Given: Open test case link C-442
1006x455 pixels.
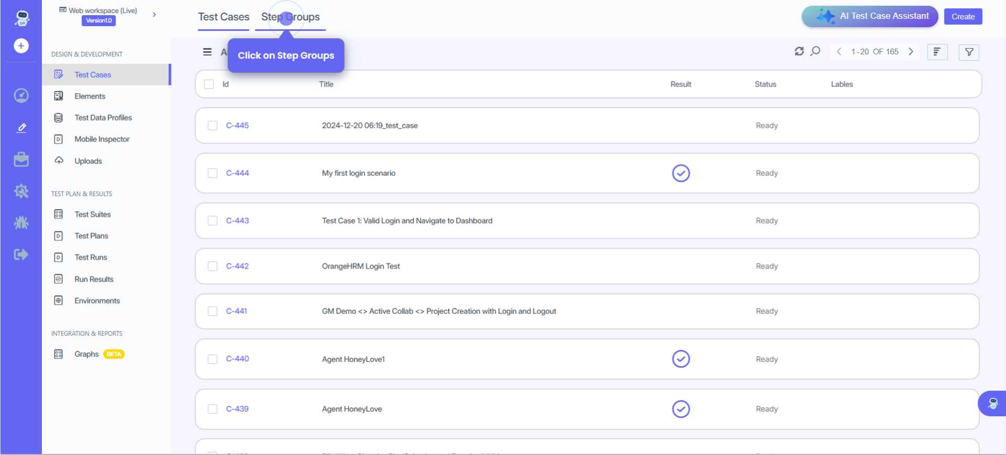Looking at the screenshot, I should (237, 266).
